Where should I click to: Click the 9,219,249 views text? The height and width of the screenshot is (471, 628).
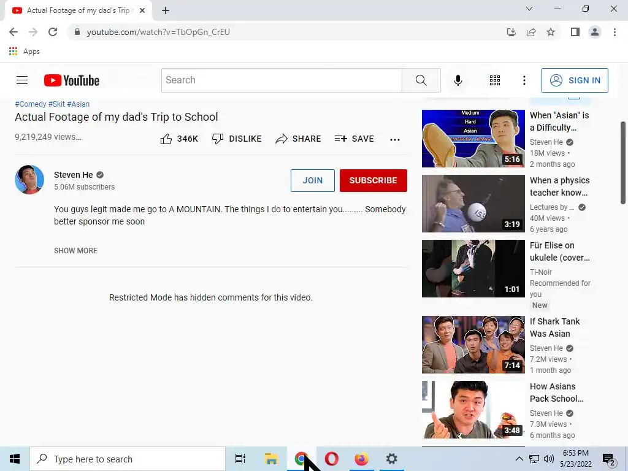point(48,137)
